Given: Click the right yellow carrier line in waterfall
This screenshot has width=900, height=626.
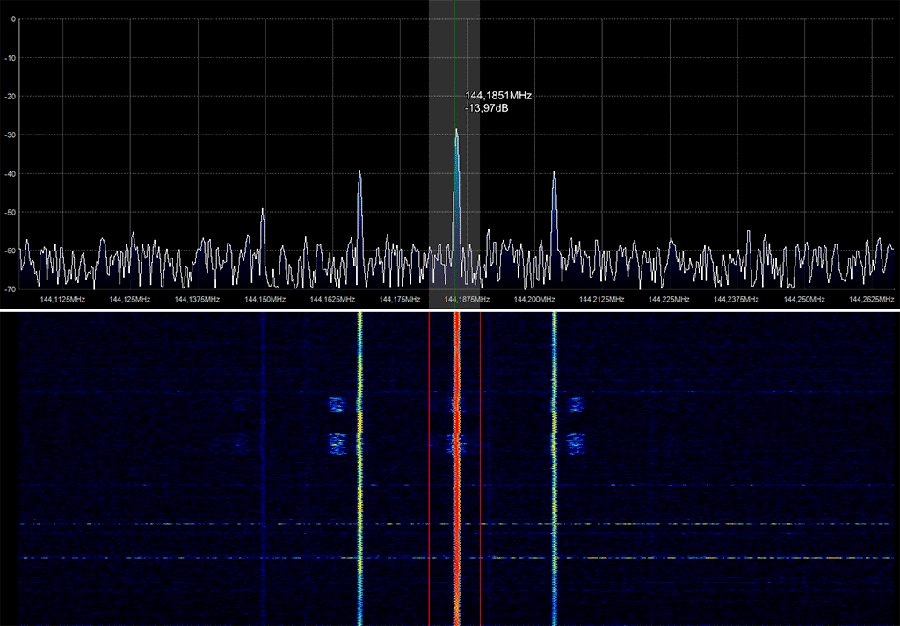Looking at the screenshot, I should [555, 469].
